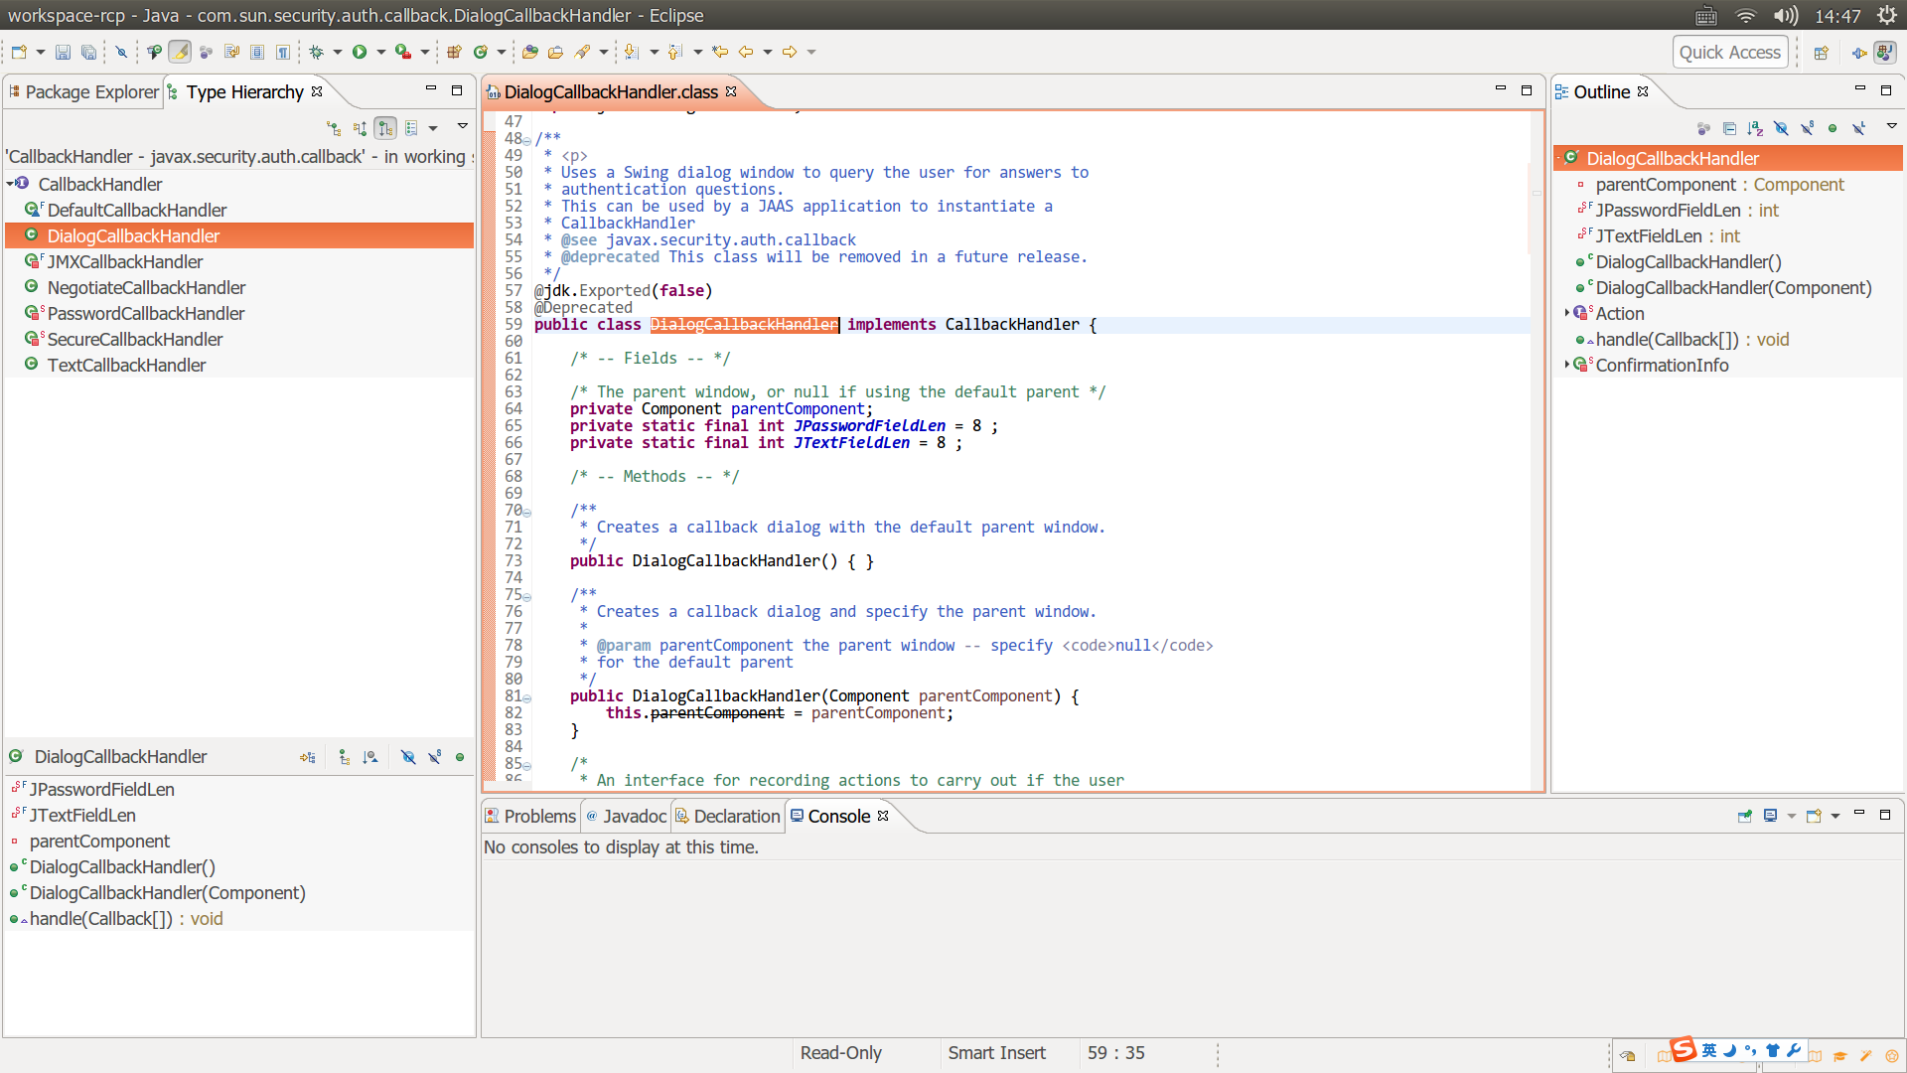Click the Save icon in toolbar
Screen dimensions: 1907x1073
(63, 52)
